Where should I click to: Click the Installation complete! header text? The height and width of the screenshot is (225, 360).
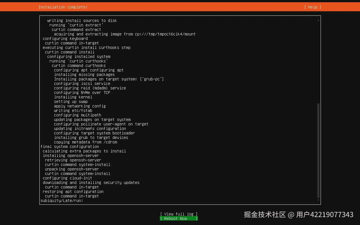click(x=62, y=7)
